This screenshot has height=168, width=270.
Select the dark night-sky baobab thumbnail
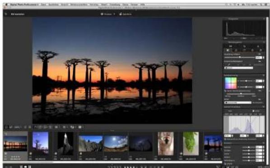(141, 143)
